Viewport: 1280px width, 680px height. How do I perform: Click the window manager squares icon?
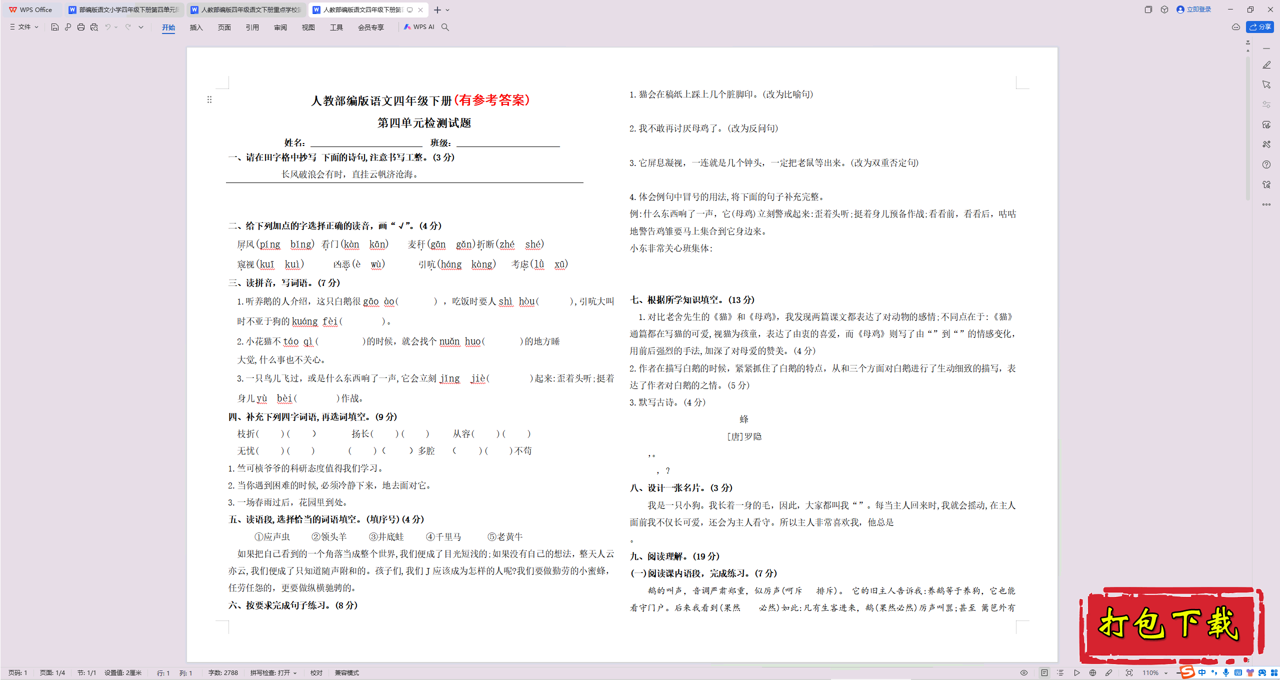point(1148,9)
